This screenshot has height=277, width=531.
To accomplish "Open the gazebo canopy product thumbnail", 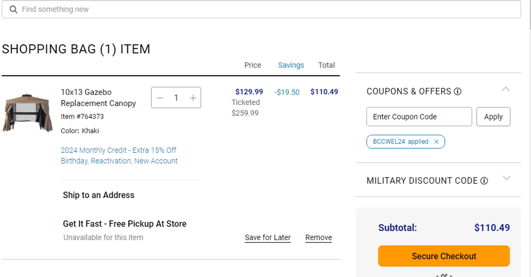I will coord(27,113).
